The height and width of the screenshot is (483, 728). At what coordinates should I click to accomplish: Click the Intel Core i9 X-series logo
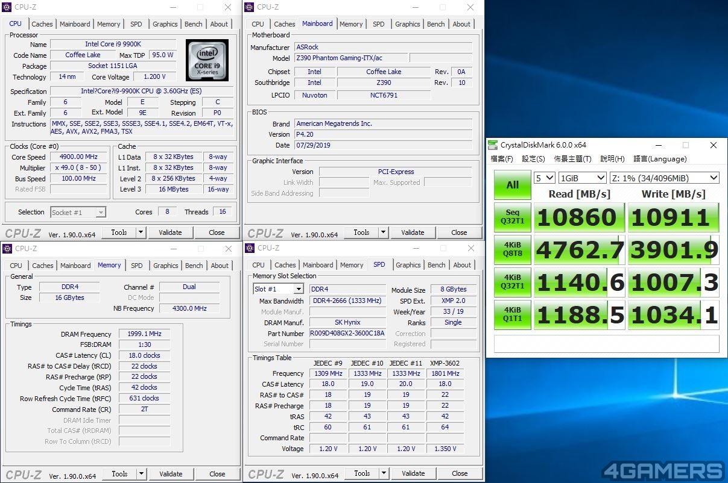tap(207, 60)
